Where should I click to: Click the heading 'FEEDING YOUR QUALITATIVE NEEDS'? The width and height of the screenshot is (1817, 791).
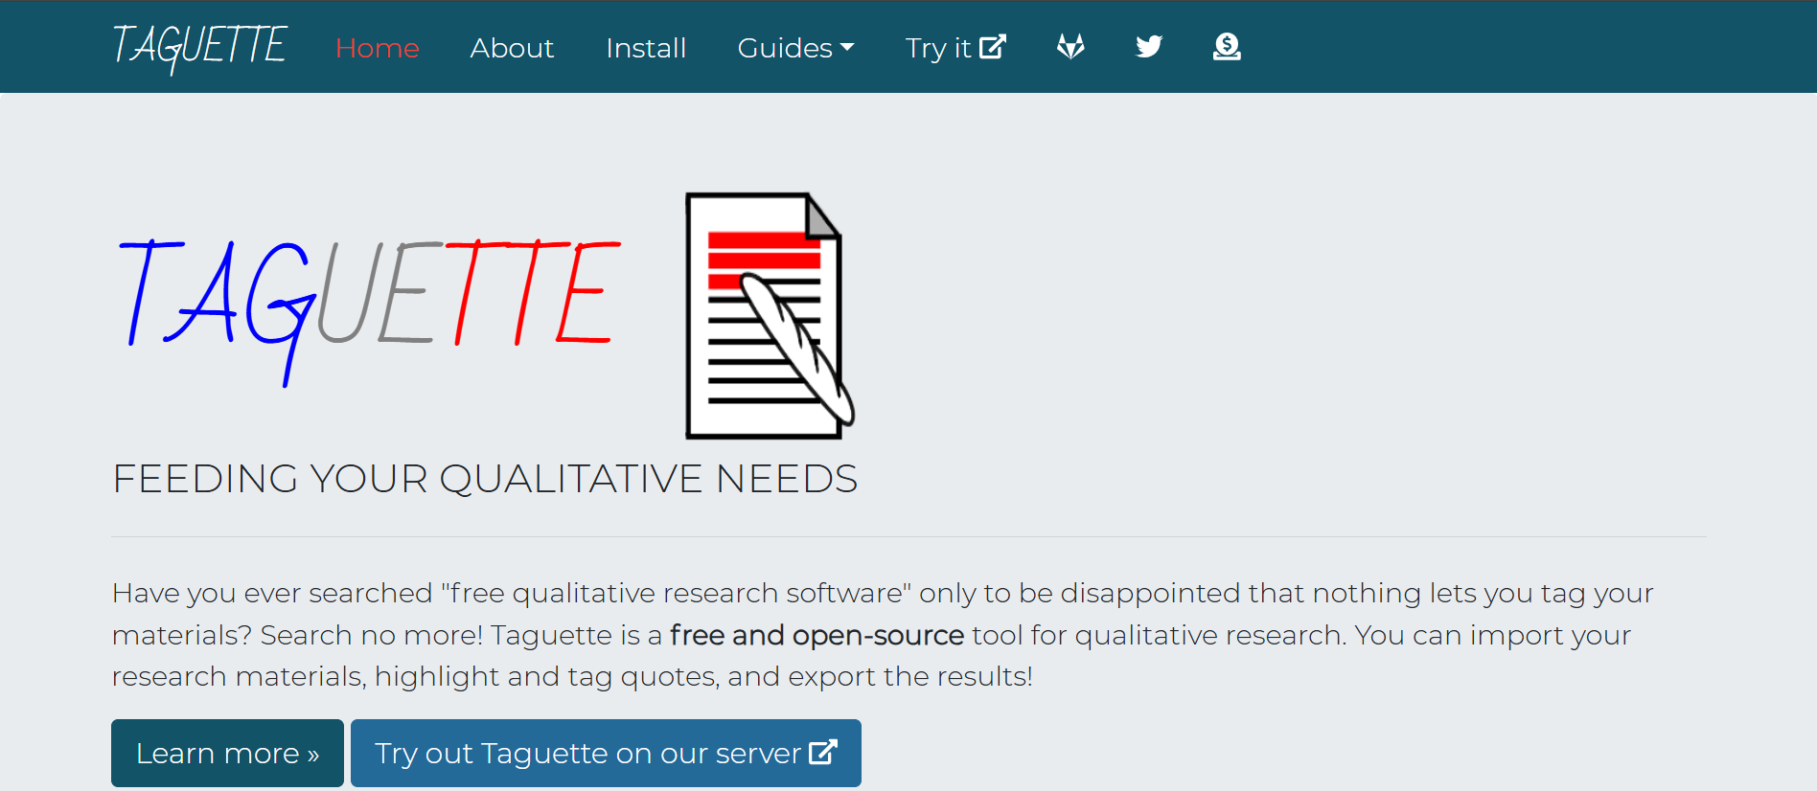click(485, 479)
